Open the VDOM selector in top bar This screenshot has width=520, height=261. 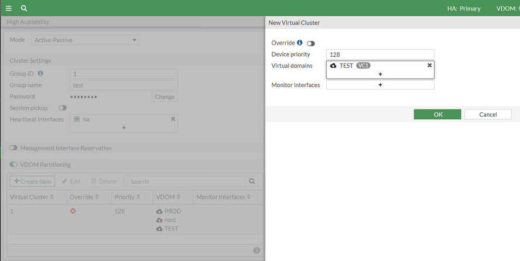pyautogui.click(x=508, y=8)
